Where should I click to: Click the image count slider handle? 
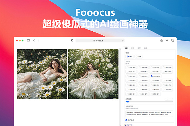(128, 102)
